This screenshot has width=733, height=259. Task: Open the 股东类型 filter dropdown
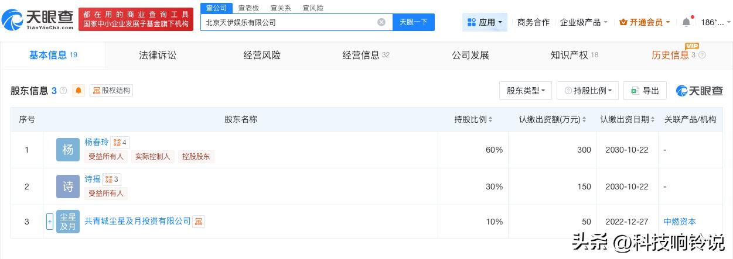tap(526, 91)
